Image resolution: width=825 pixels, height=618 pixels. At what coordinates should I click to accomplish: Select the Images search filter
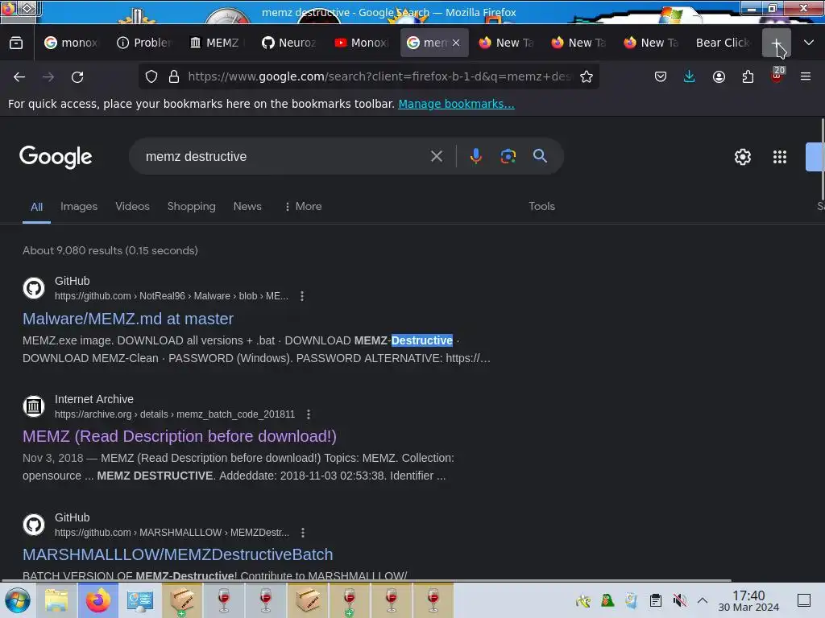(79, 206)
